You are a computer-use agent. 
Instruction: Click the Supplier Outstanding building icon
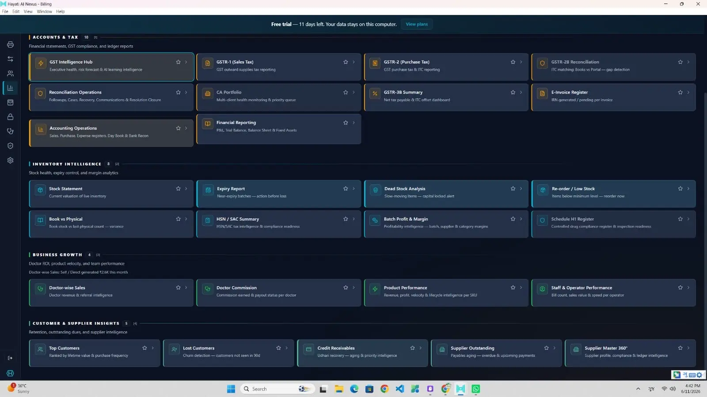442,349
